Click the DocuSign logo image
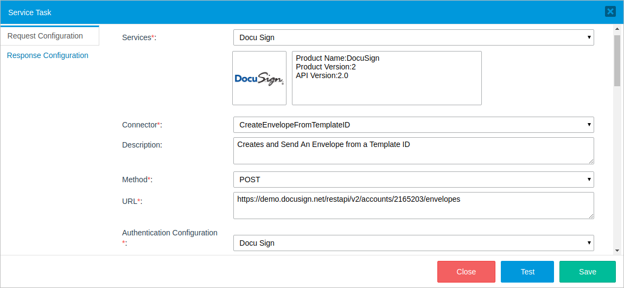This screenshot has height=288, width=624. click(259, 78)
